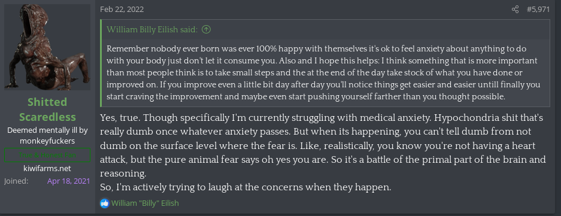The image size is (561, 216).
Task: Click the Feb 22, 2022 post date
Action: click(x=122, y=10)
